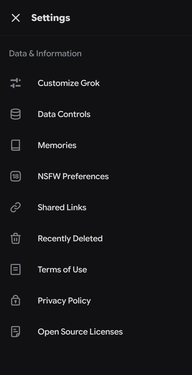Click the Data Controls database icon

tap(15, 114)
